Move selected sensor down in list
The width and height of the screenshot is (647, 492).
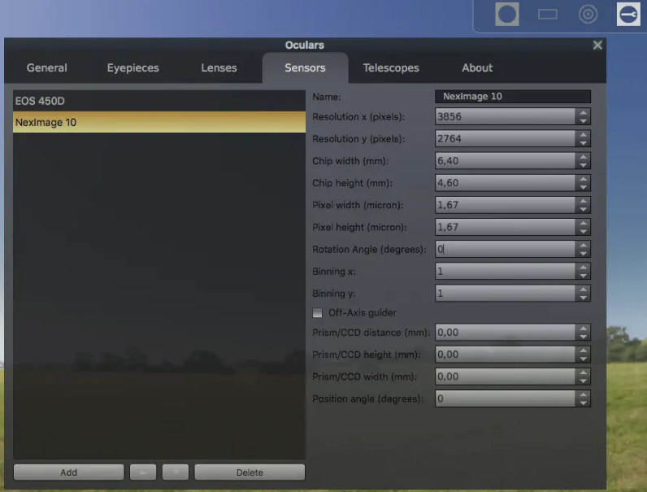(x=175, y=472)
